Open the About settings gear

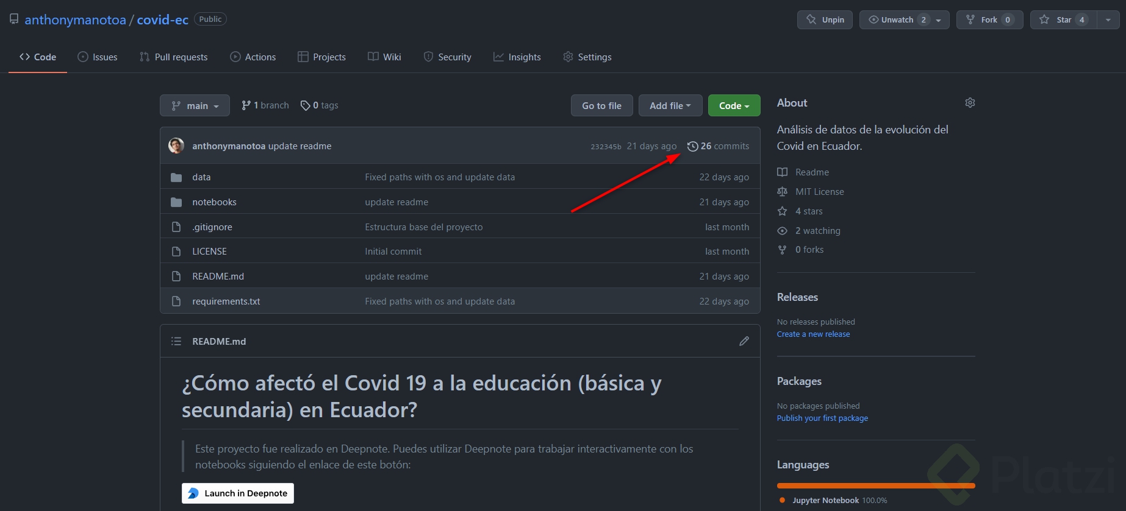(x=970, y=103)
